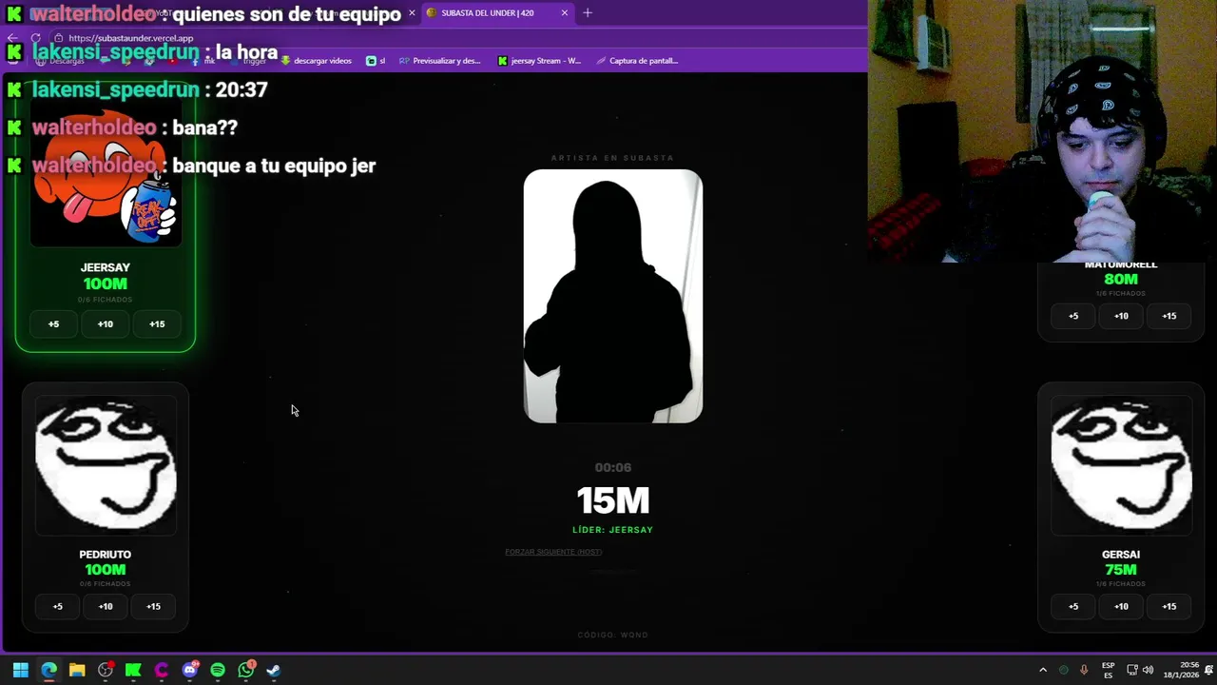This screenshot has height=685, width=1217.
Task: Click the silhouetted artist card image
Action: click(613, 296)
